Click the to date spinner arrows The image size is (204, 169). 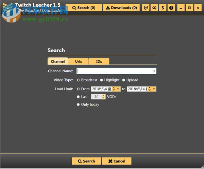150,89
